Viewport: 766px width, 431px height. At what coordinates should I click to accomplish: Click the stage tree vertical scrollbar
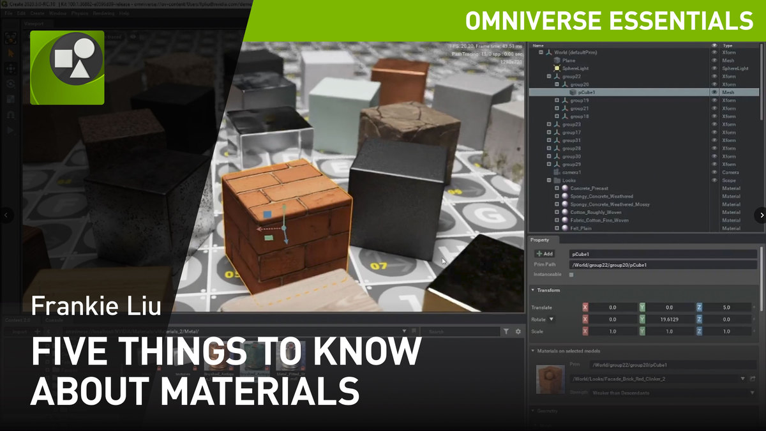point(762,83)
